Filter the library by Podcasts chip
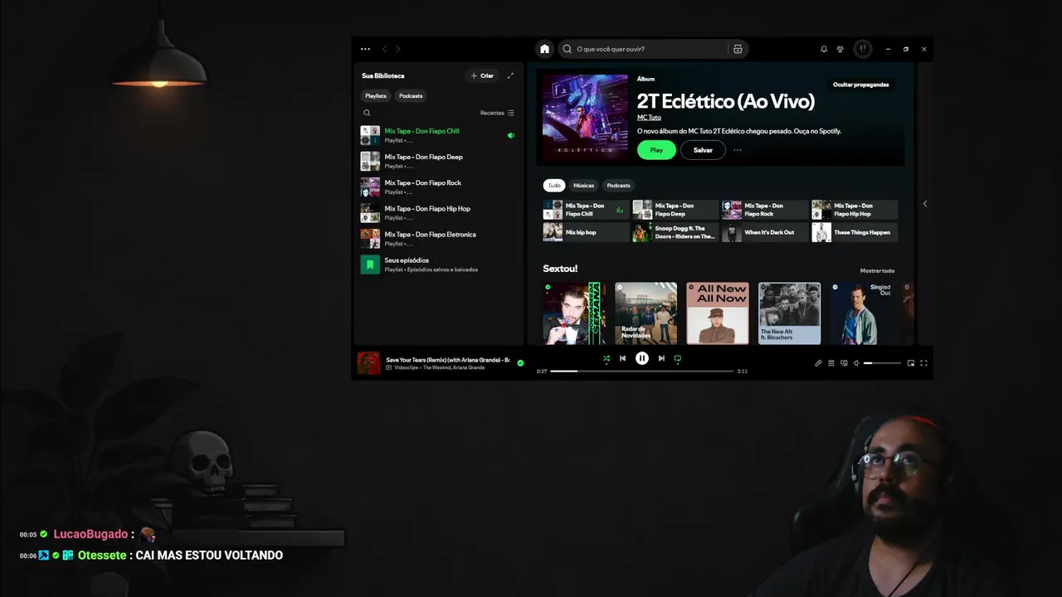Viewport: 1062px width, 597px height. coord(411,95)
